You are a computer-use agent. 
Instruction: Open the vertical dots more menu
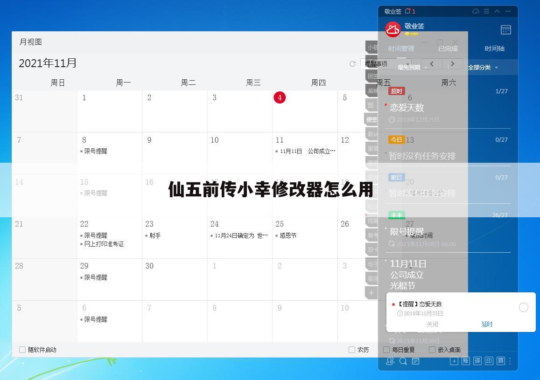pos(510,361)
